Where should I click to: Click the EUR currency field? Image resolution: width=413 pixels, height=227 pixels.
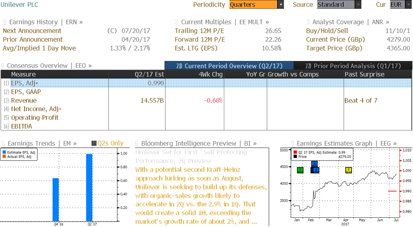(x=398, y=4)
